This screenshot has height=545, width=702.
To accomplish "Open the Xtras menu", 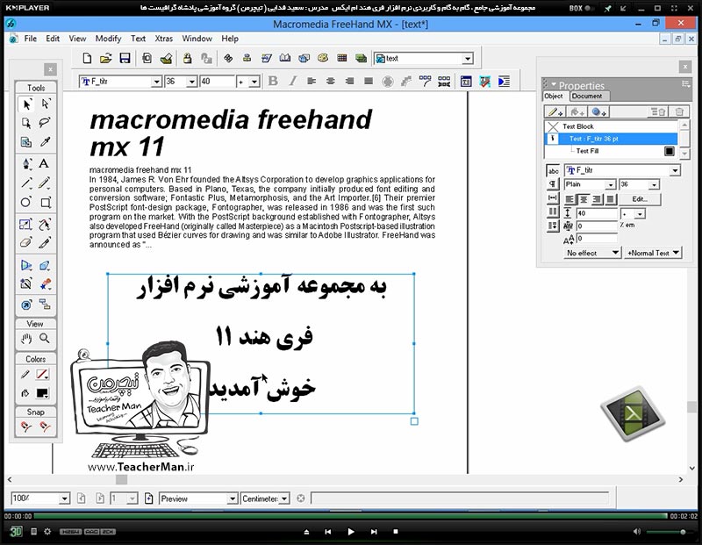I will click(164, 39).
